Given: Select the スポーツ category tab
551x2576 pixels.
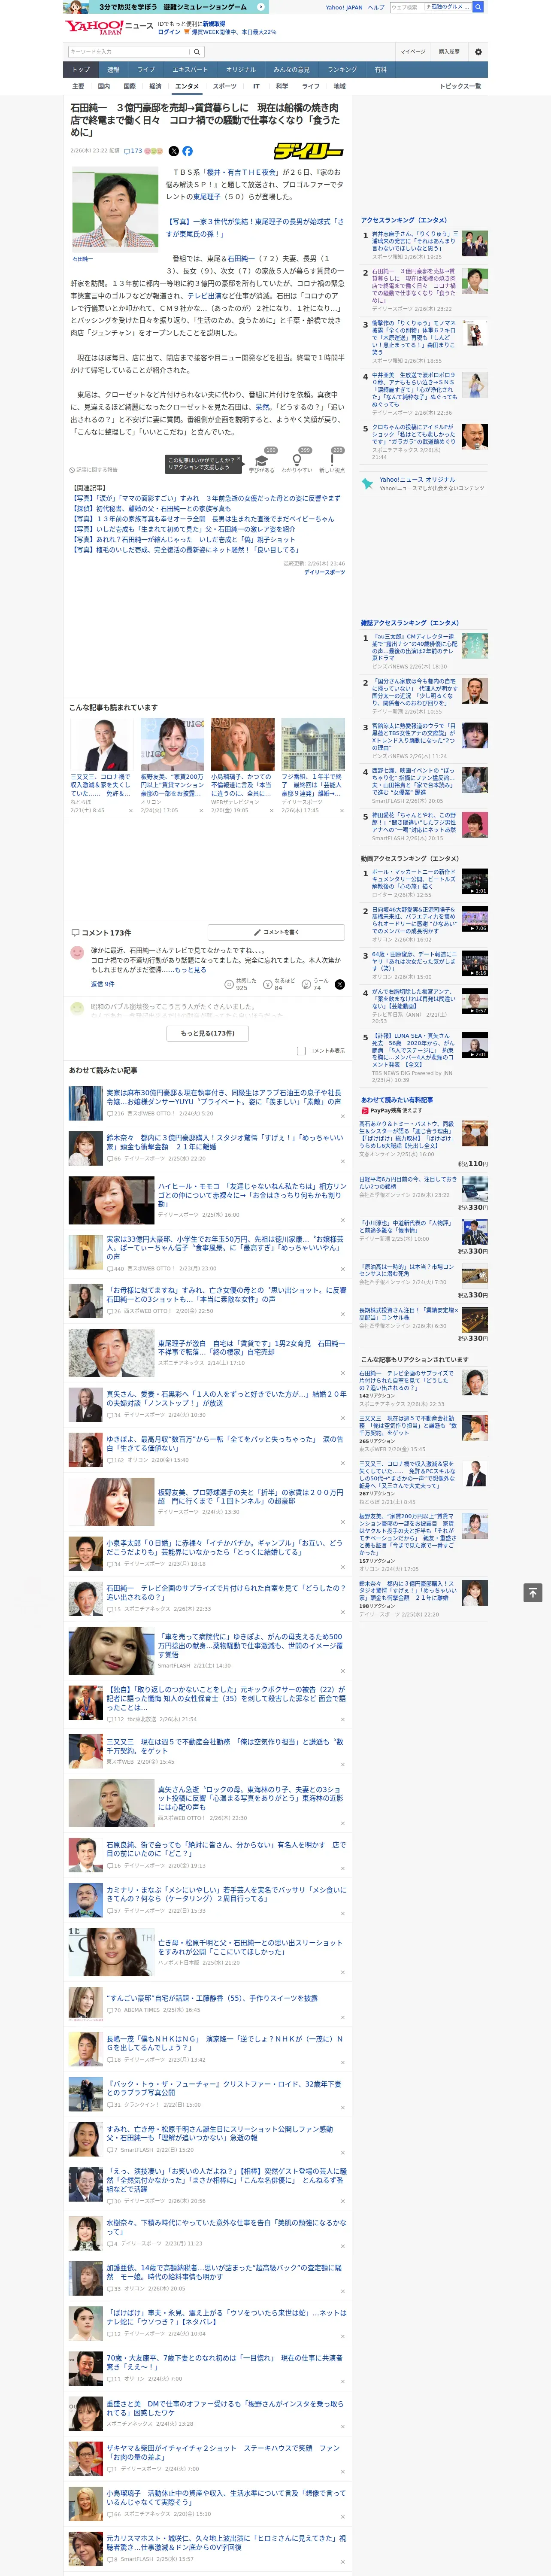Looking at the screenshot, I should point(224,86).
